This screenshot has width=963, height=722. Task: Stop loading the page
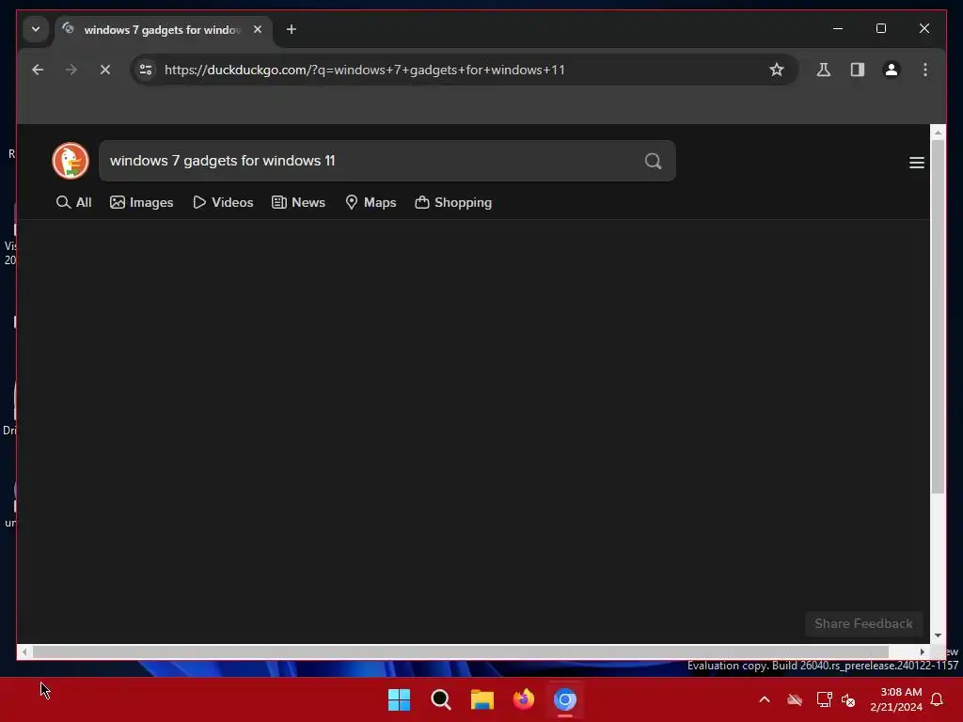[x=105, y=70]
